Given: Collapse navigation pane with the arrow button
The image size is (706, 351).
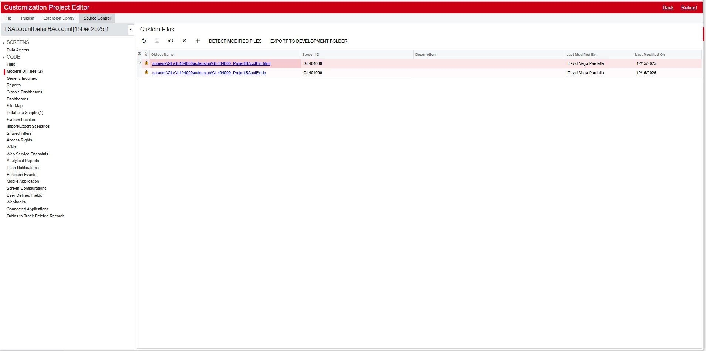Looking at the screenshot, I should (x=131, y=29).
